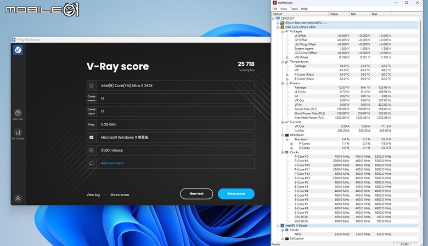Image resolution: width=428 pixels, height=246 pixels.
Task: Expand the E-Cores utilization entry
Action: tap(291, 148)
